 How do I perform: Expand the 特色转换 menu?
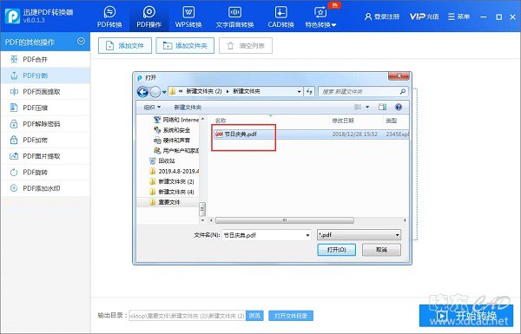pyautogui.click(x=320, y=16)
